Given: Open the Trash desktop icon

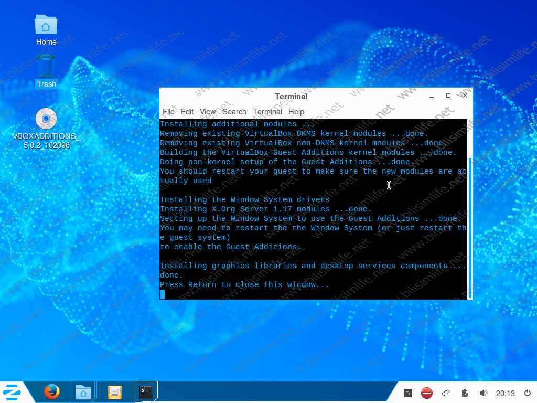Looking at the screenshot, I should pyautogui.click(x=46, y=71).
